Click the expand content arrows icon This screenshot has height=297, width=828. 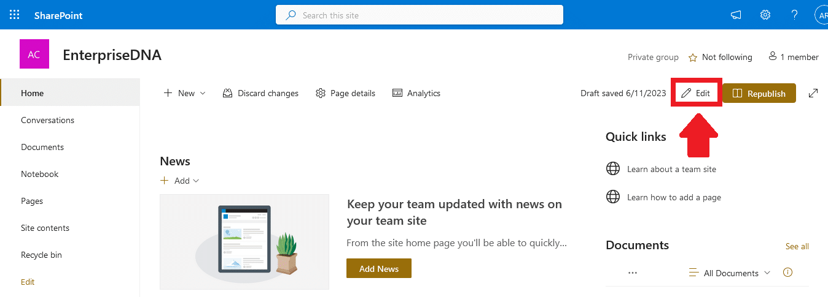[x=813, y=93]
